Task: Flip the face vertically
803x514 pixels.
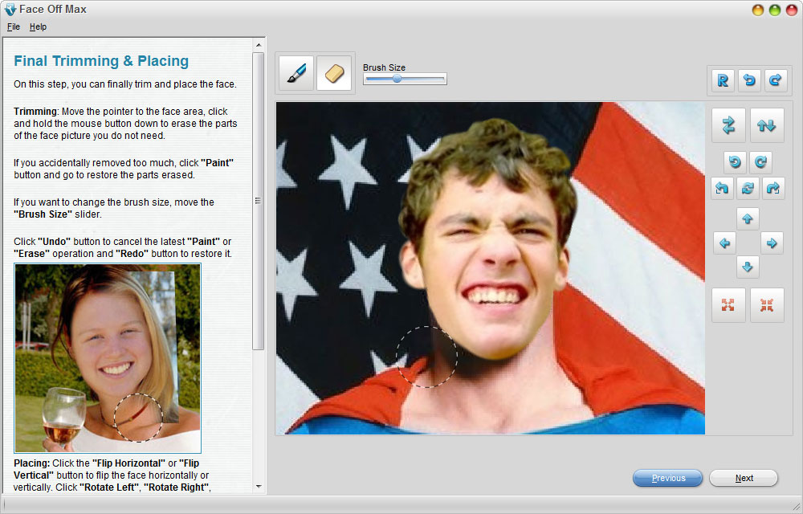Action: point(767,125)
